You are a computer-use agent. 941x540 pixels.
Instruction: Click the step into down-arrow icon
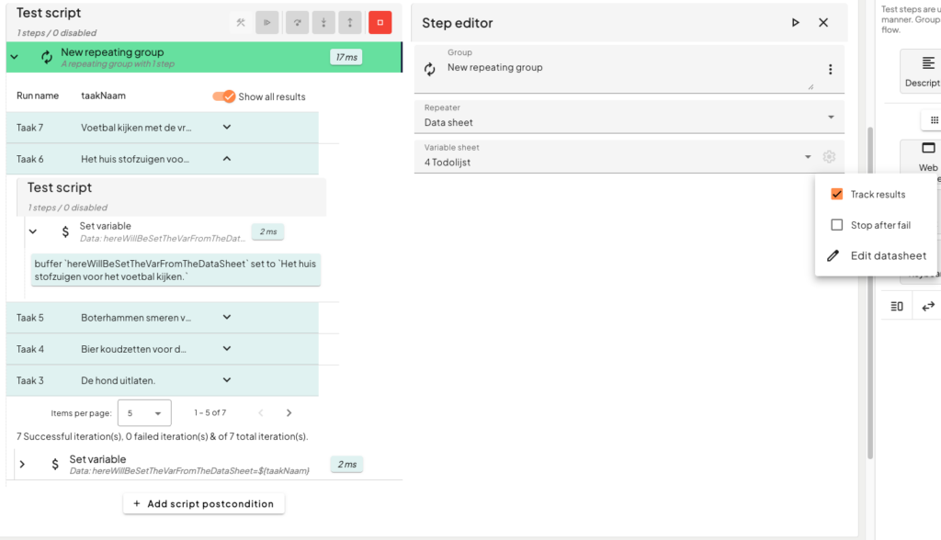click(x=323, y=23)
